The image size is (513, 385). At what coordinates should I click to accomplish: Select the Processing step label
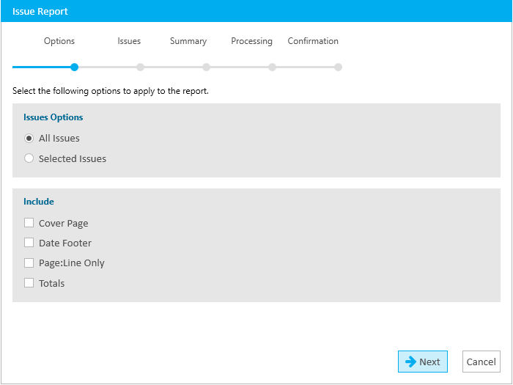[x=251, y=41]
